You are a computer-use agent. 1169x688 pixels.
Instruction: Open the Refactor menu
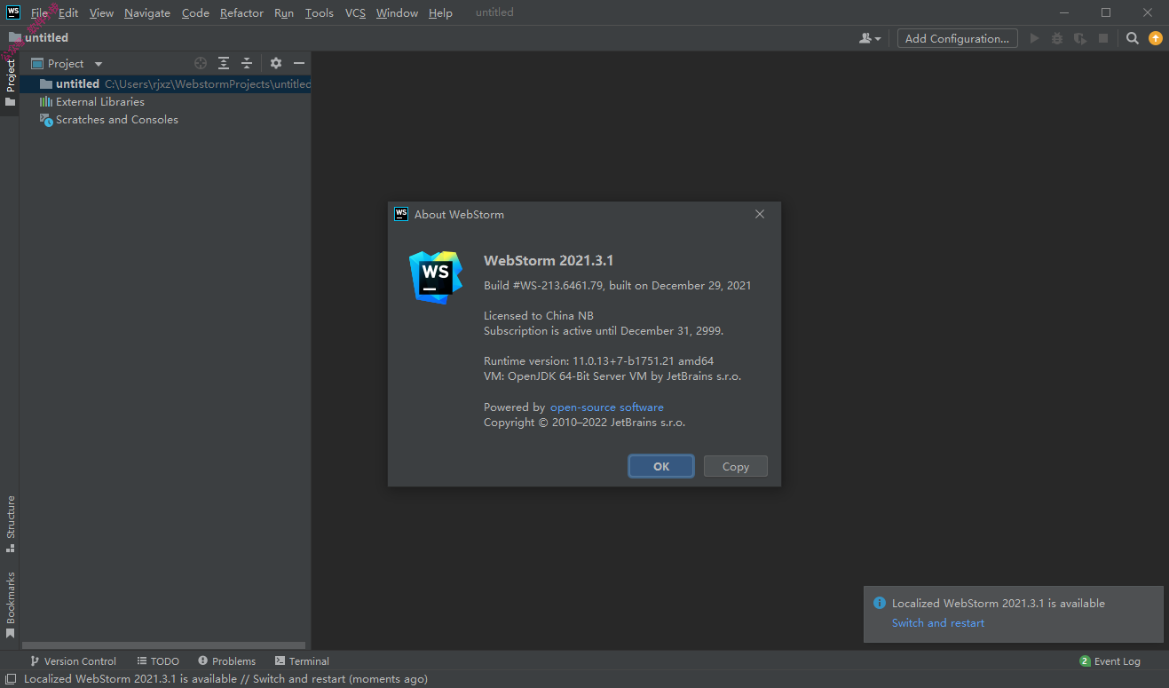click(241, 12)
